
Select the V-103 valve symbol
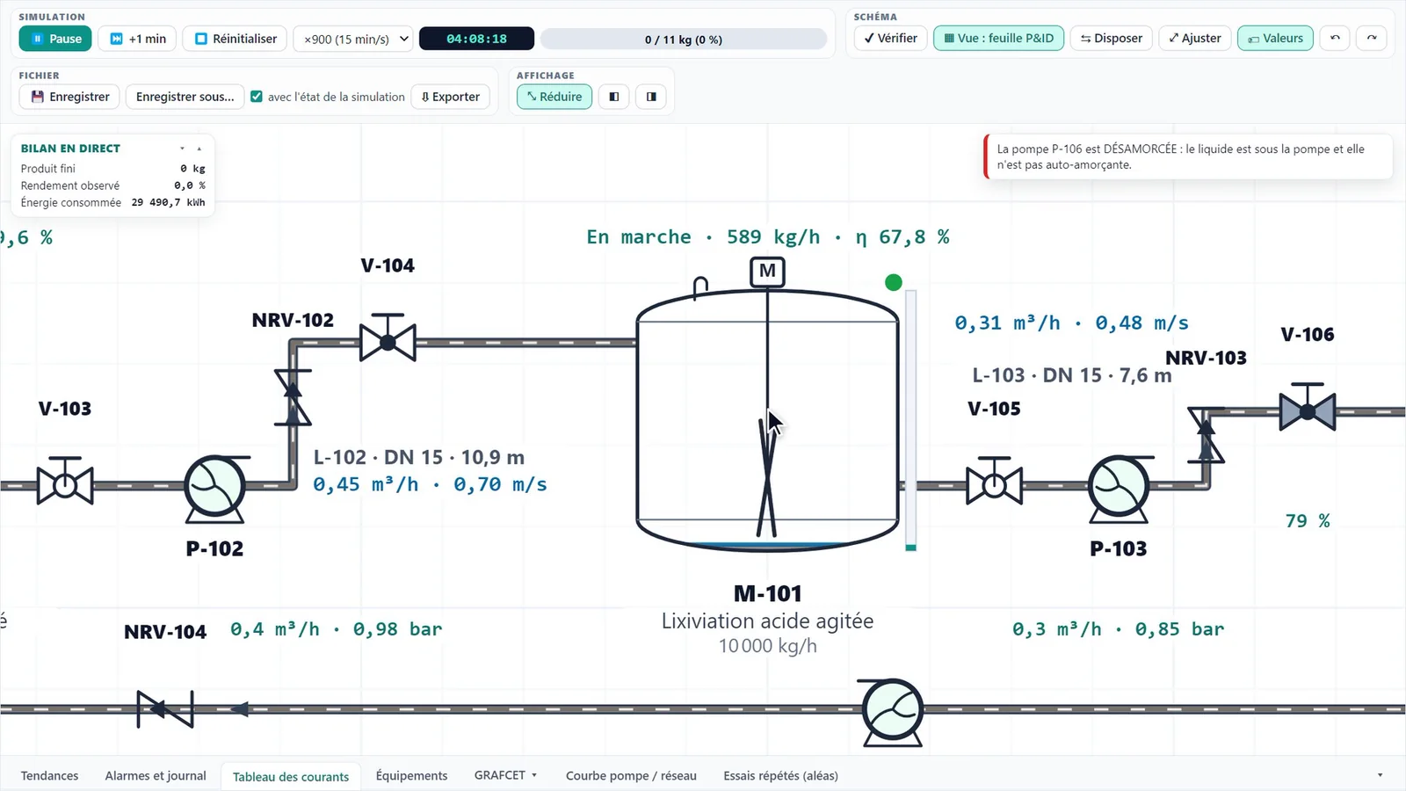[65, 481]
